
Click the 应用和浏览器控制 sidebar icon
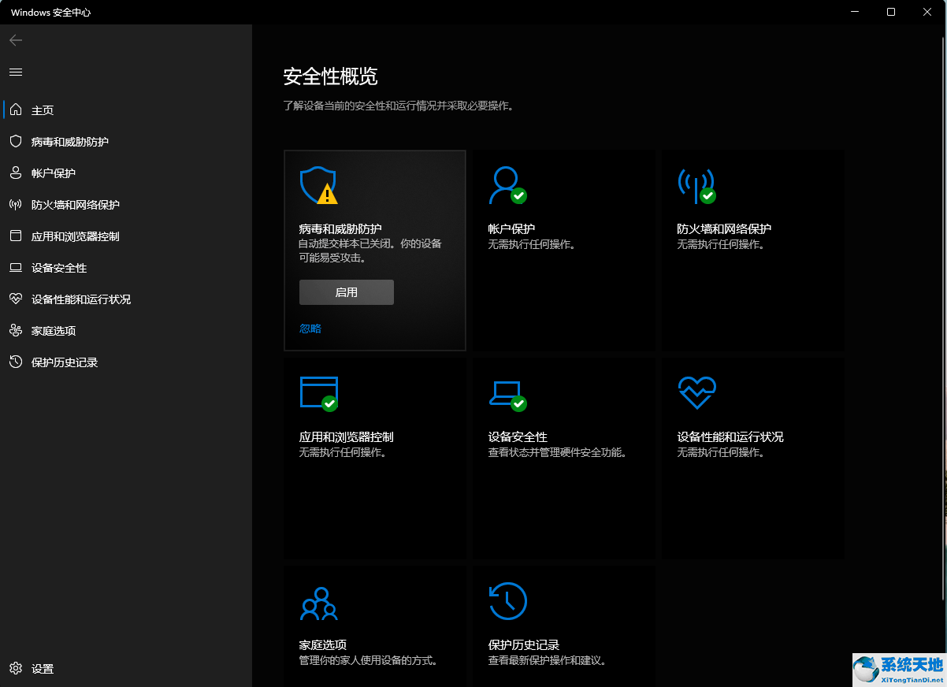(17, 236)
